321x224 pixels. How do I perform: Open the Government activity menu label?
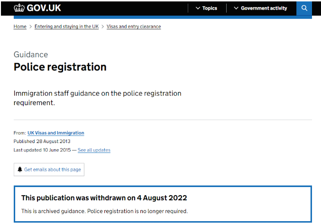click(264, 8)
